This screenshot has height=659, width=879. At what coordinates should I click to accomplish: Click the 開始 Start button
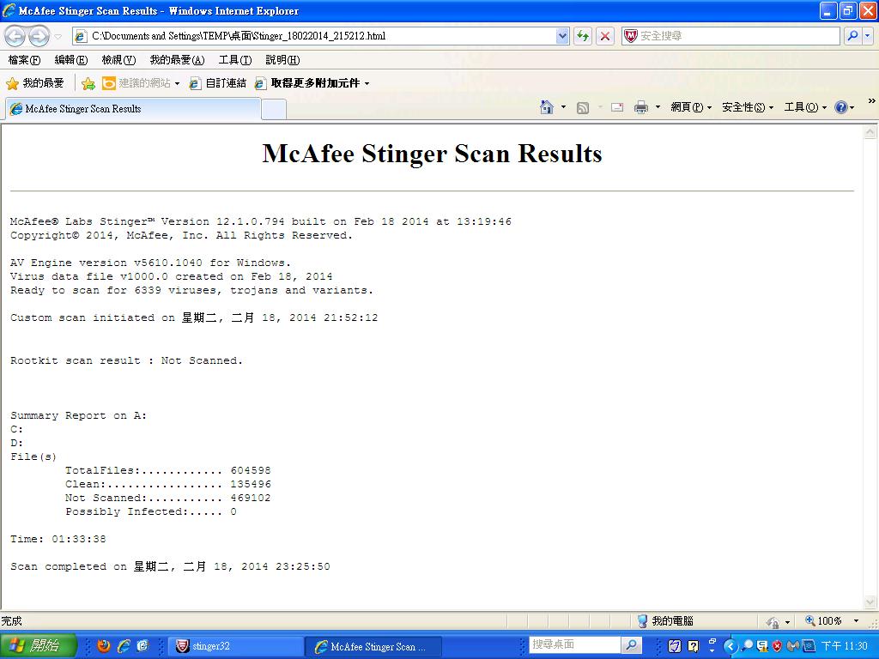[37, 646]
